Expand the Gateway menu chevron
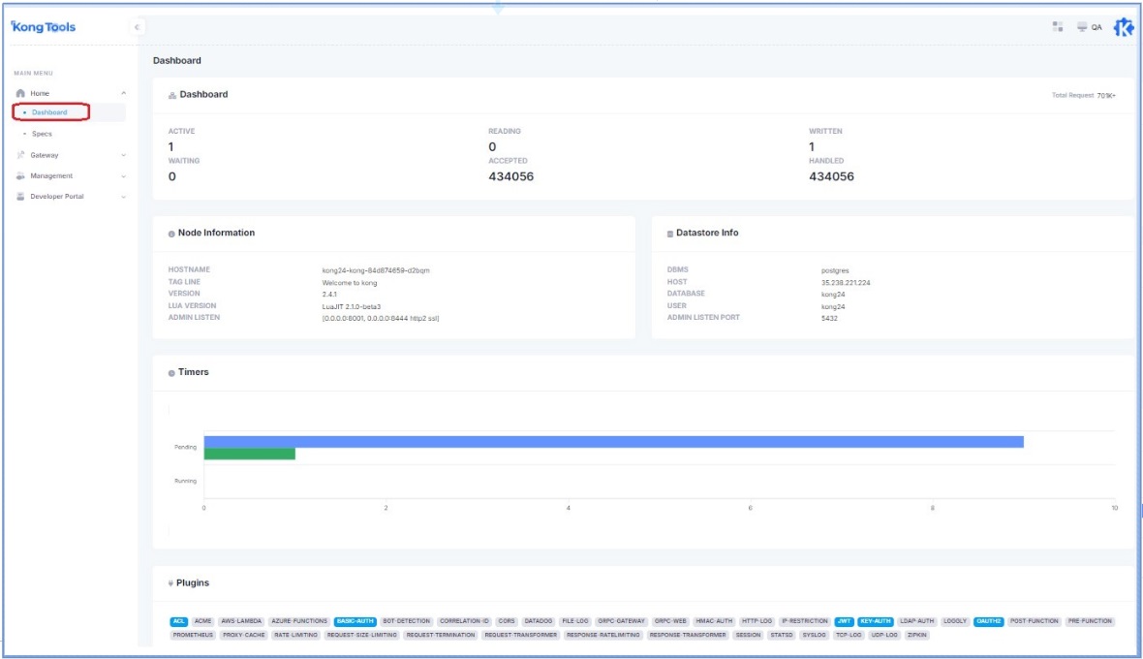1143x659 pixels. click(x=123, y=155)
